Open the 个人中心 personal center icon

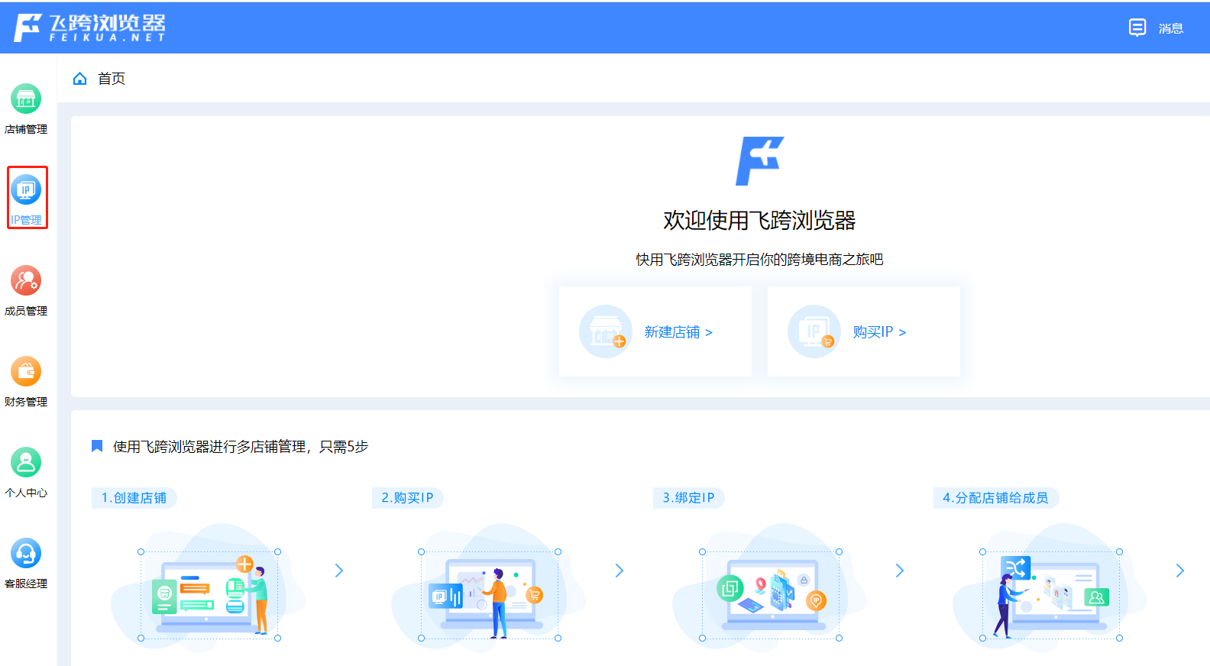click(26, 462)
